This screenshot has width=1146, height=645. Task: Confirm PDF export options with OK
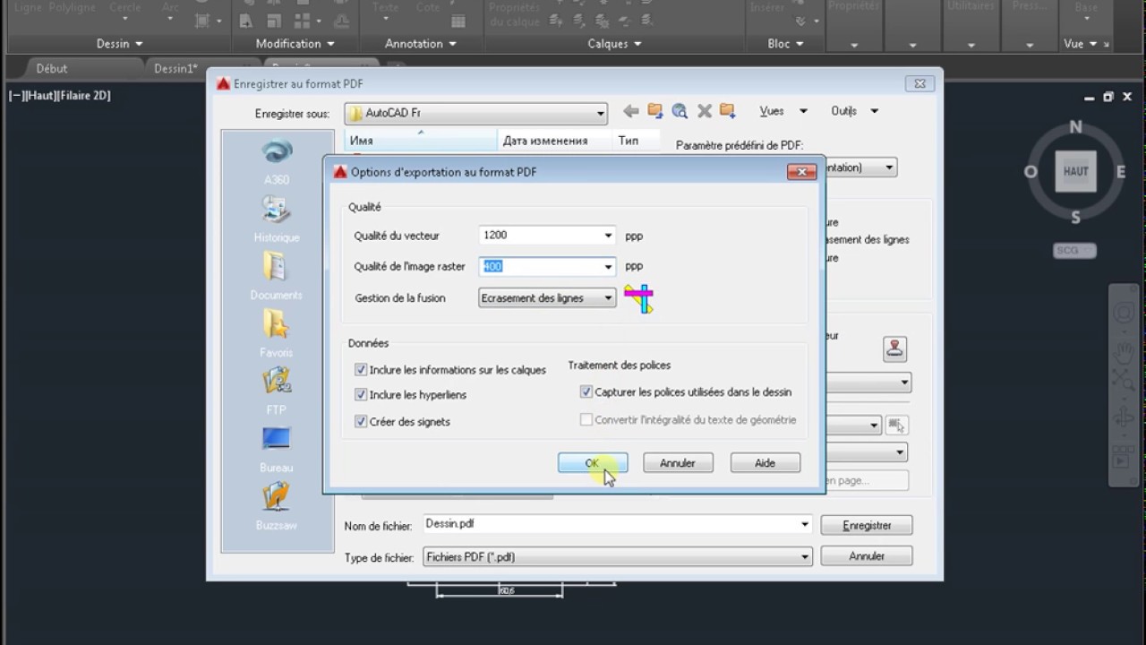click(x=593, y=463)
